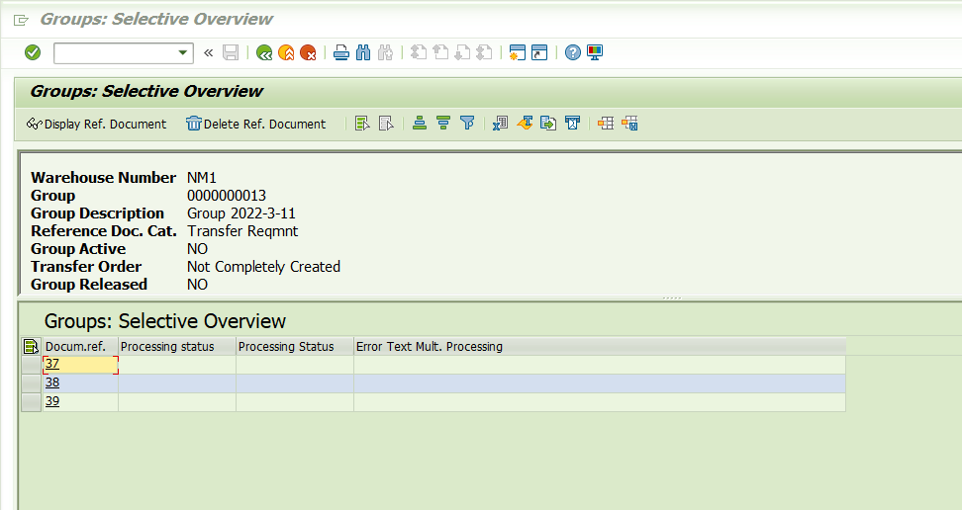Click the Last Page icon

(x=484, y=52)
